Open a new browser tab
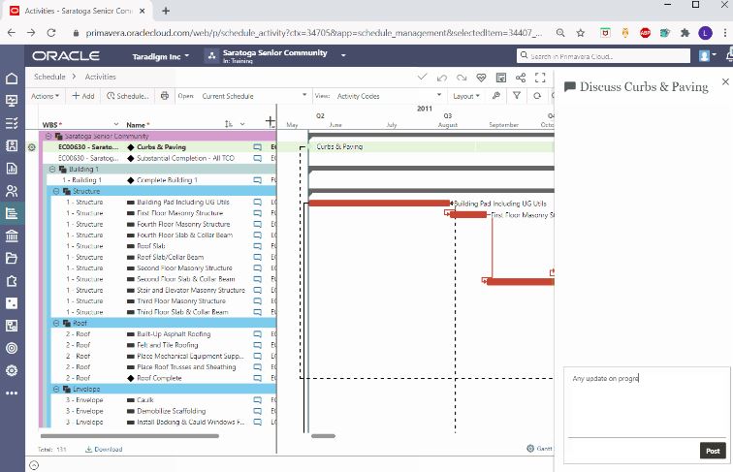Screen dimensions: 733x472 [x=166, y=11]
